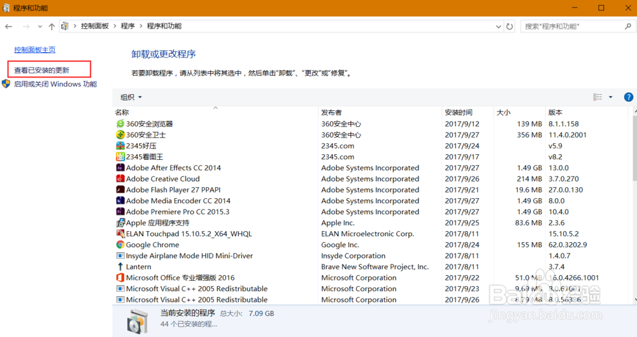Click the scrollbar down arrow
637x337 pixels.
click(634, 300)
